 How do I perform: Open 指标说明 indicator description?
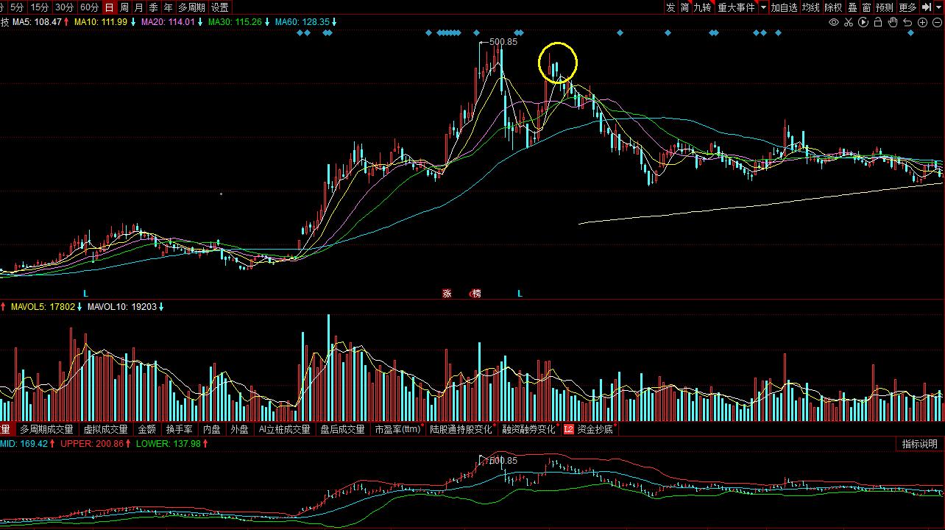click(920, 444)
